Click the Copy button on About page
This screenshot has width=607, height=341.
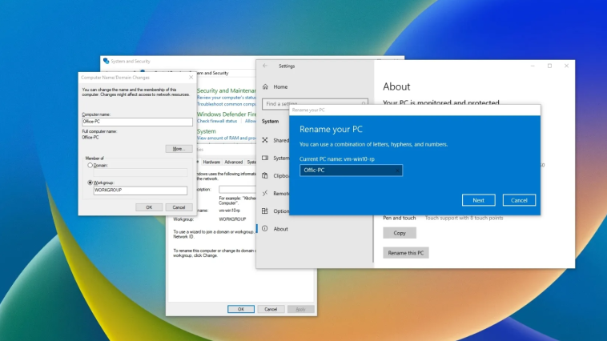[x=399, y=233]
